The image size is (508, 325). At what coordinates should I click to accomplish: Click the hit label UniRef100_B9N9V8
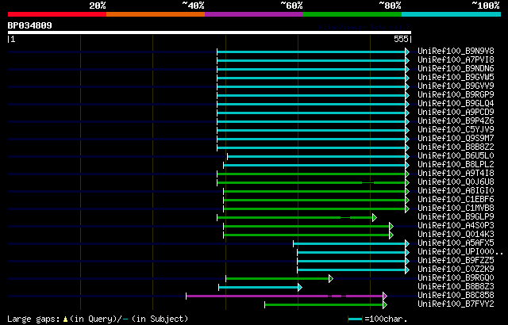pyautogui.click(x=456, y=51)
